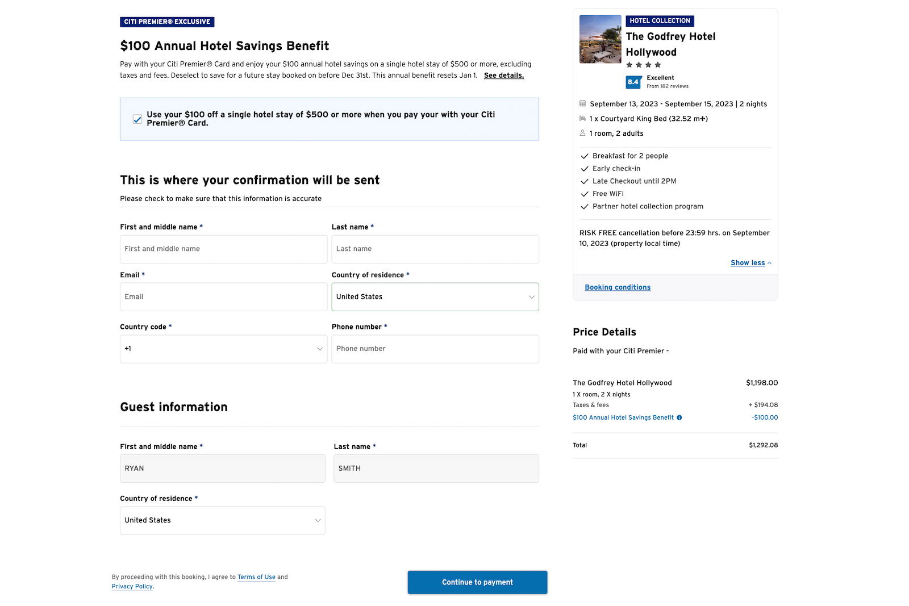Click the calendar icon beside the stay dates
The image size is (909, 606).
tap(582, 103)
